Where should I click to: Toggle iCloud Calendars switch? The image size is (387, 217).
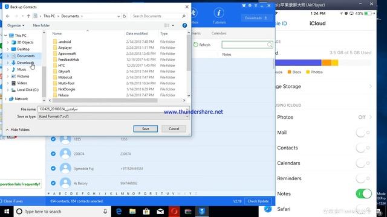tap(363, 163)
